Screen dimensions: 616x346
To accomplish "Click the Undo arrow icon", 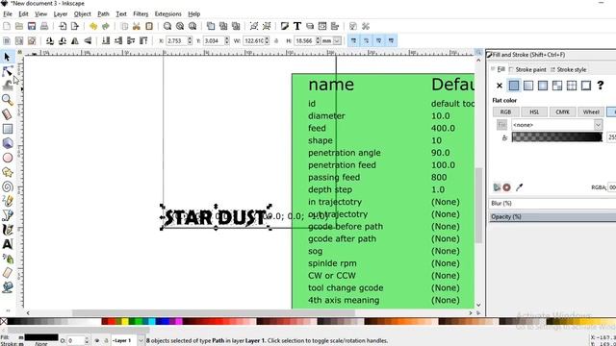I will pyautogui.click(x=93, y=26).
